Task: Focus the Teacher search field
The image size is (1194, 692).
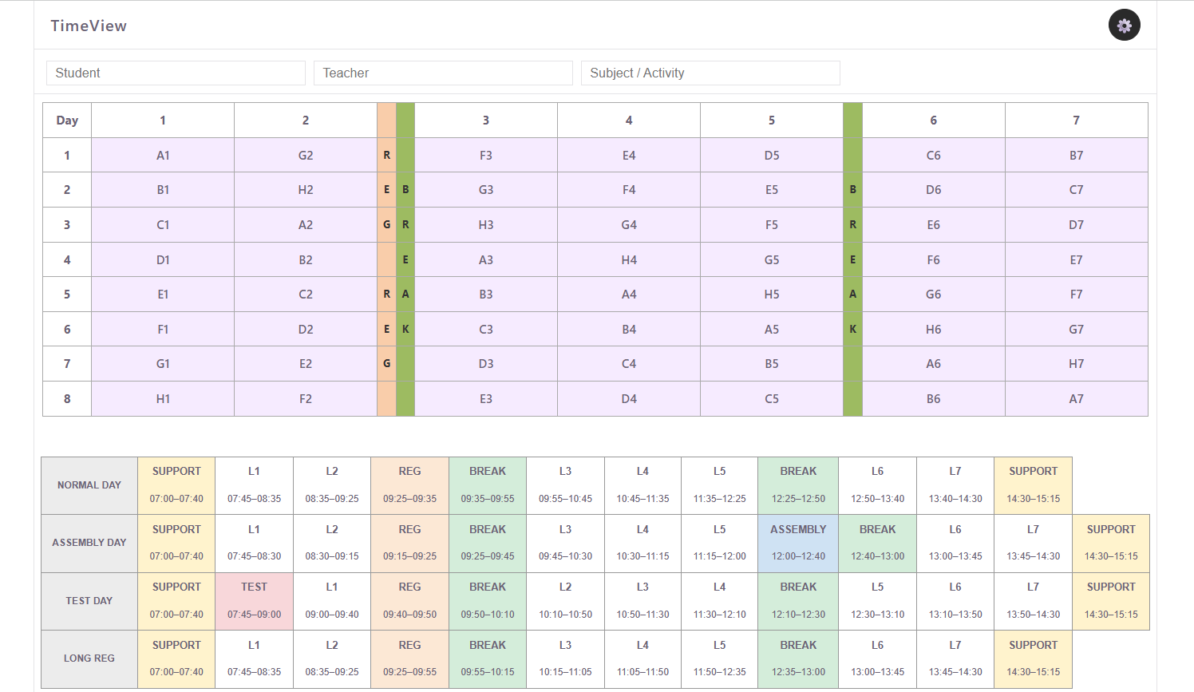Action: click(443, 73)
